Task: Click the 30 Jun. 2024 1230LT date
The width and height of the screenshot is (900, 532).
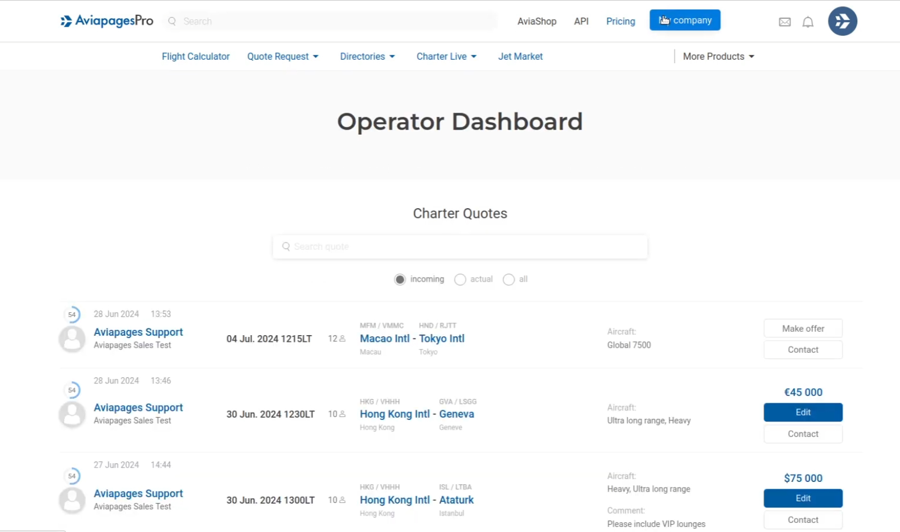Action: 270,414
